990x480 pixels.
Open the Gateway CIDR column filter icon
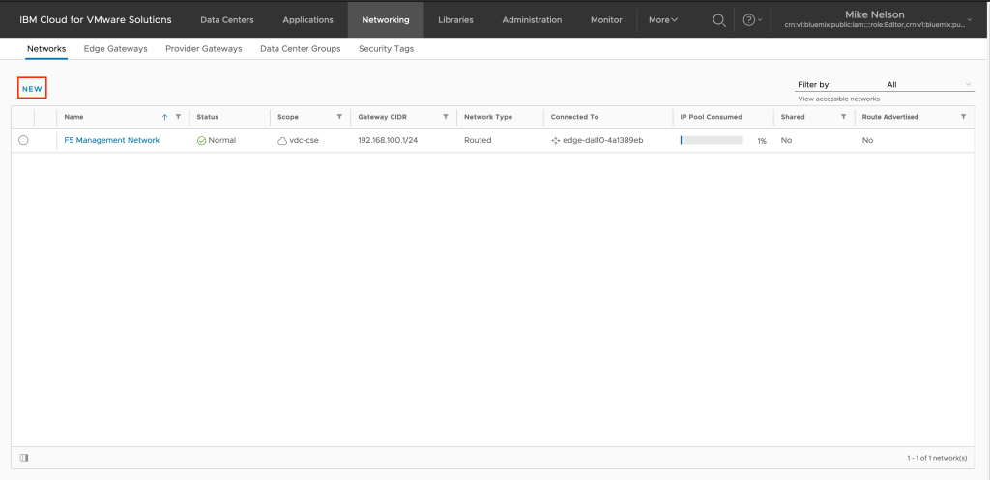tap(445, 117)
